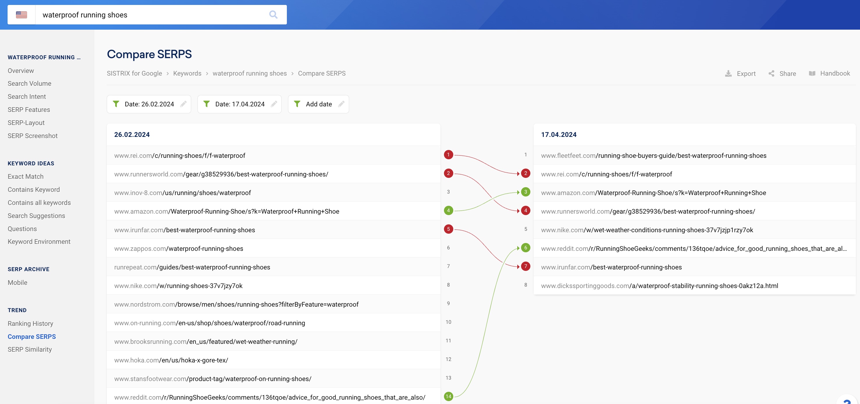The height and width of the screenshot is (404, 860).
Task: Open SERP Screenshot in sidebar
Action: pos(32,136)
